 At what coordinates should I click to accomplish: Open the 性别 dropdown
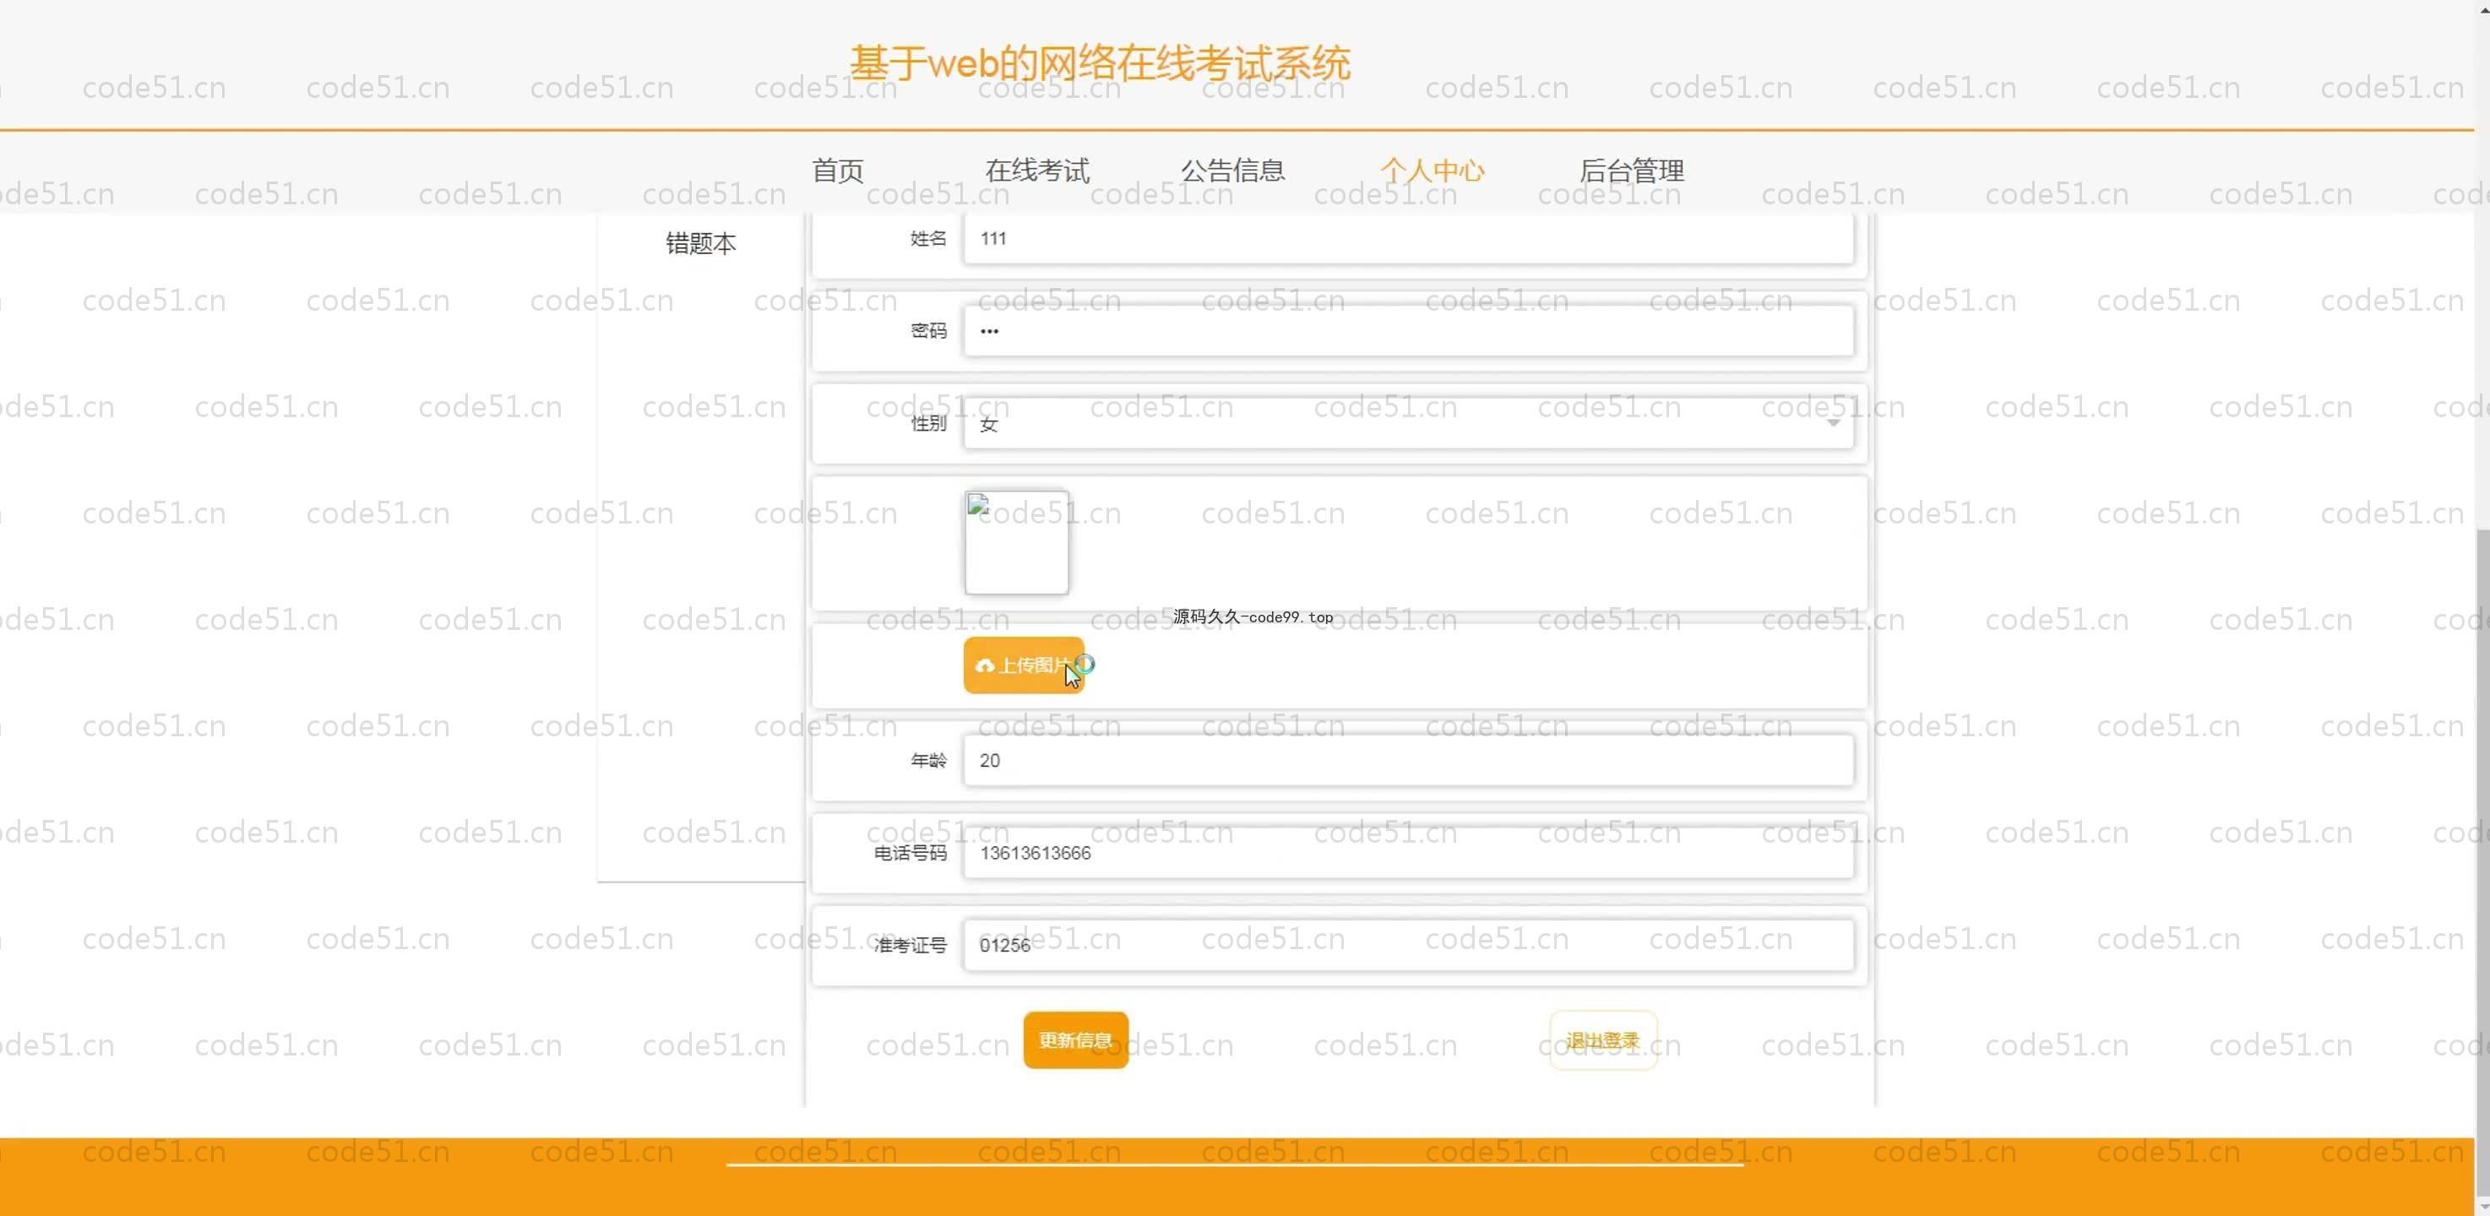1408,423
